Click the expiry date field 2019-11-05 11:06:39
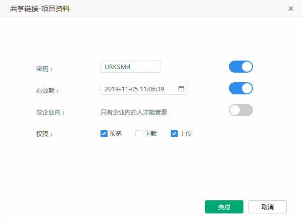Viewport: 302px width, 221px height. coord(144,89)
